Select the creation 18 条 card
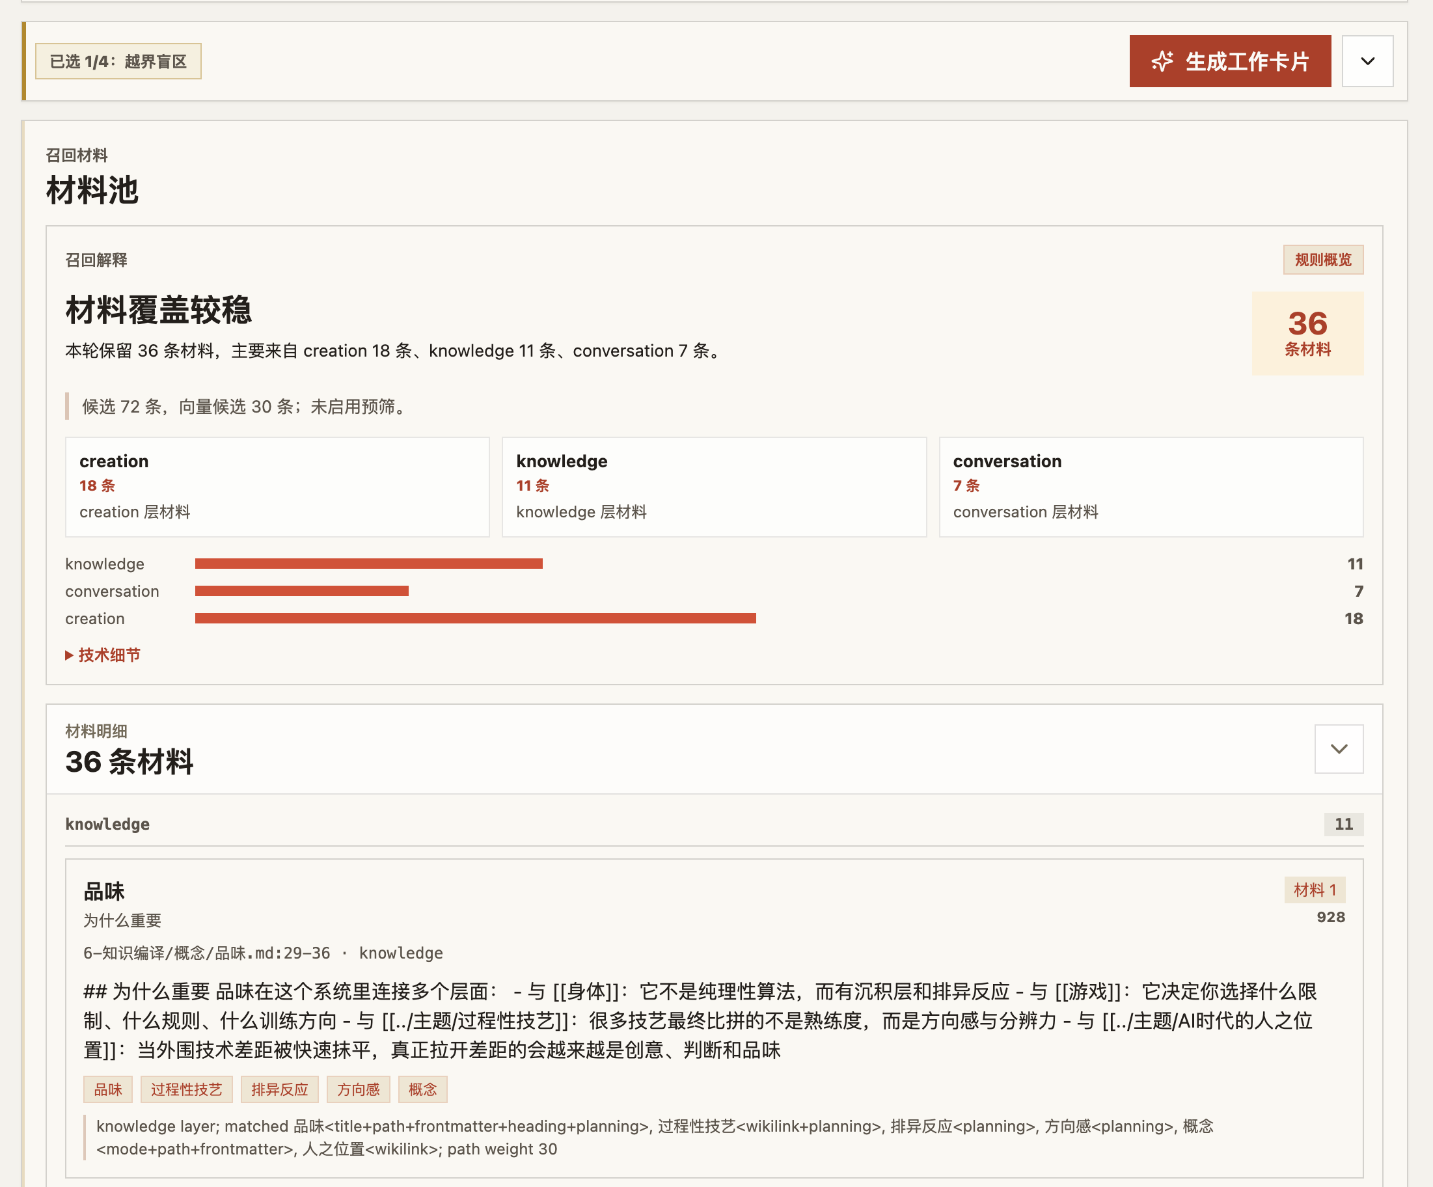The image size is (1433, 1187). 277,487
